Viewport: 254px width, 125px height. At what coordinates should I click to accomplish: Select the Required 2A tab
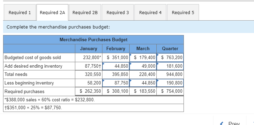pos(53,12)
